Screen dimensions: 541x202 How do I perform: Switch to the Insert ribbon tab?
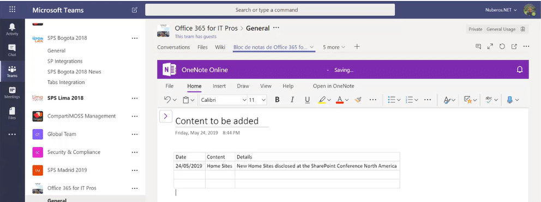[x=219, y=86]
